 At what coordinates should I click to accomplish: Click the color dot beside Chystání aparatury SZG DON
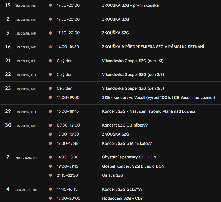[50, 157]
